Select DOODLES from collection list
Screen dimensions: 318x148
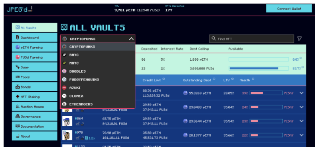98,71
